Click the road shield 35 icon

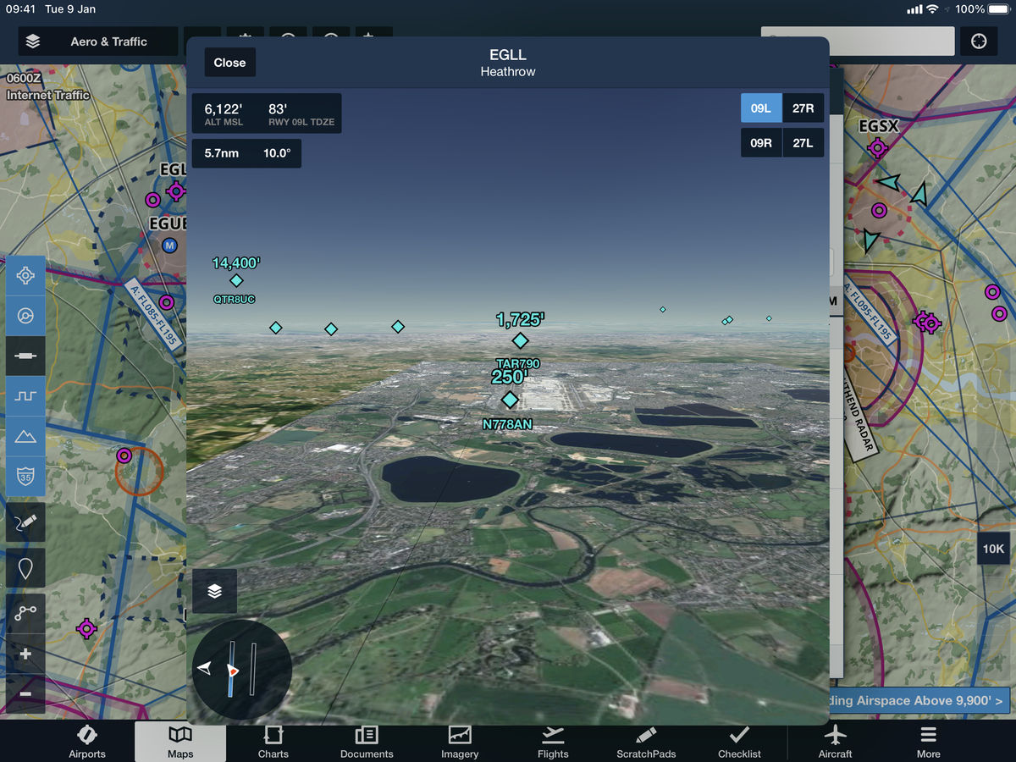(x=25, y=477)
